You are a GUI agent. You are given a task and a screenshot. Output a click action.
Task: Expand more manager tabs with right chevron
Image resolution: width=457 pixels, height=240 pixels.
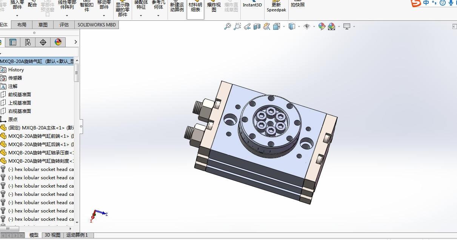point(76,42)
